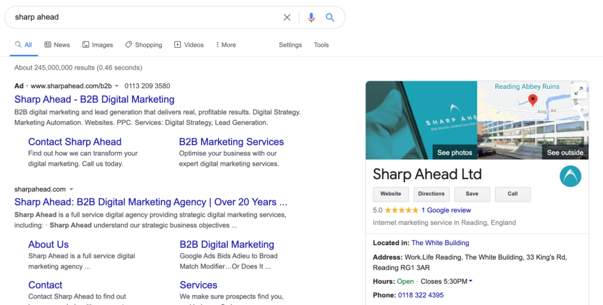The width and height of the screenshot is (603, 305).
Task: Open the "Contact" sitelink
Action: [x=45, y=285]
